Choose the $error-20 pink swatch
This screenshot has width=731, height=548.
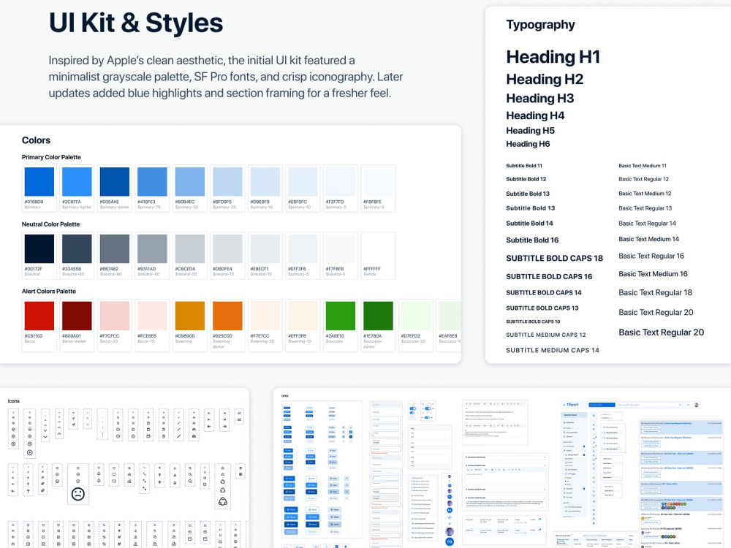click(x=115, y=316)
